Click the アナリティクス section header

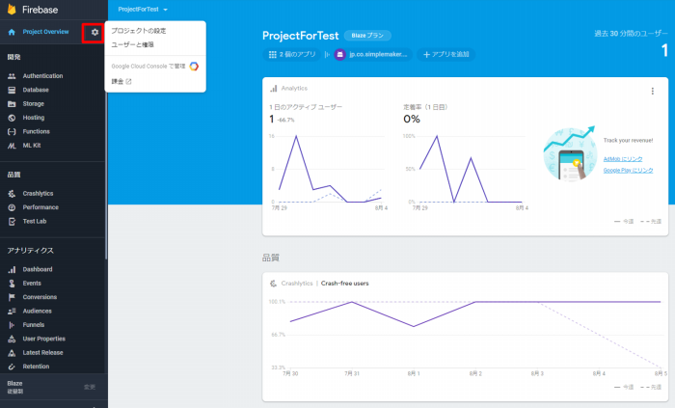coord(30,251)
